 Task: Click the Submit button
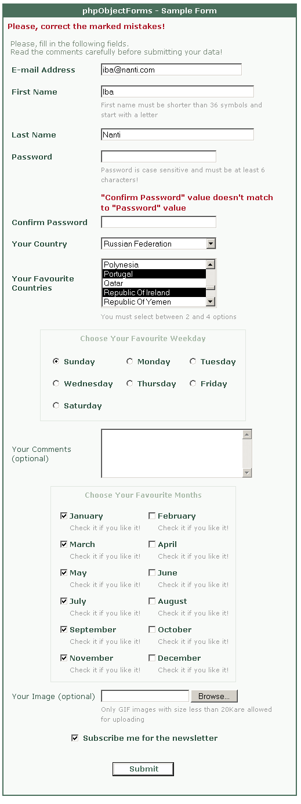click(143, 769)
